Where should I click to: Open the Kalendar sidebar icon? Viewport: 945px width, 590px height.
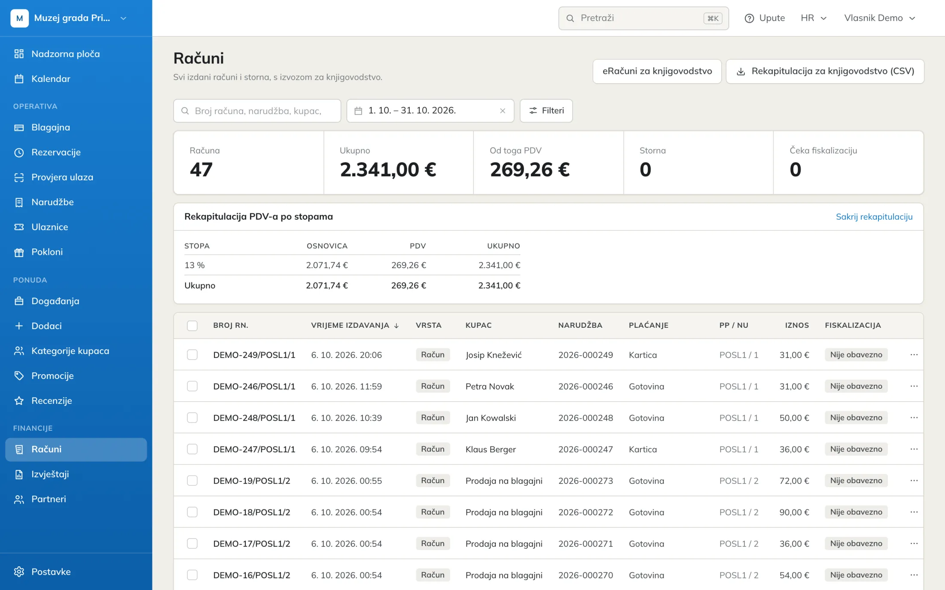(19, 79)
